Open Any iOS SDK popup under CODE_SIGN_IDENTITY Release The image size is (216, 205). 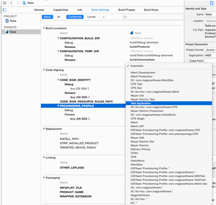coord(80,97)
